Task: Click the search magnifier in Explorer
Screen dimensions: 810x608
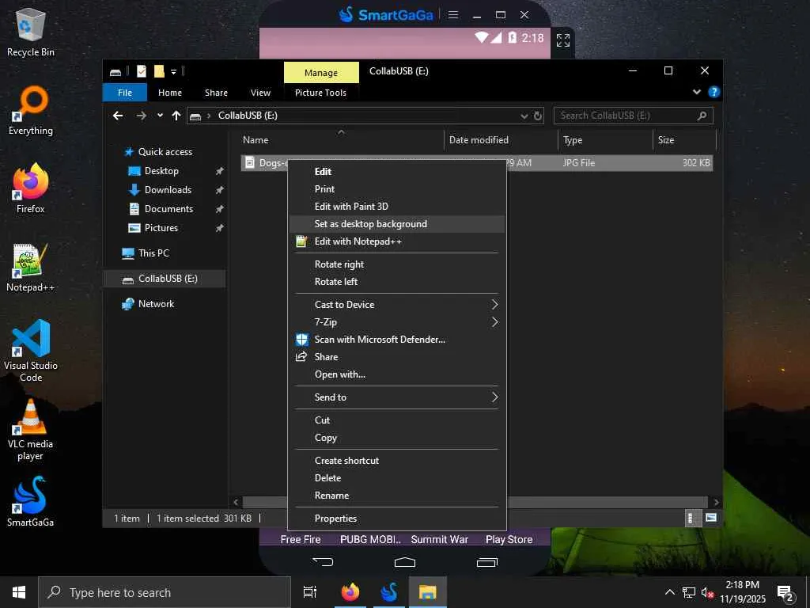Action: [x=702, y=116]
